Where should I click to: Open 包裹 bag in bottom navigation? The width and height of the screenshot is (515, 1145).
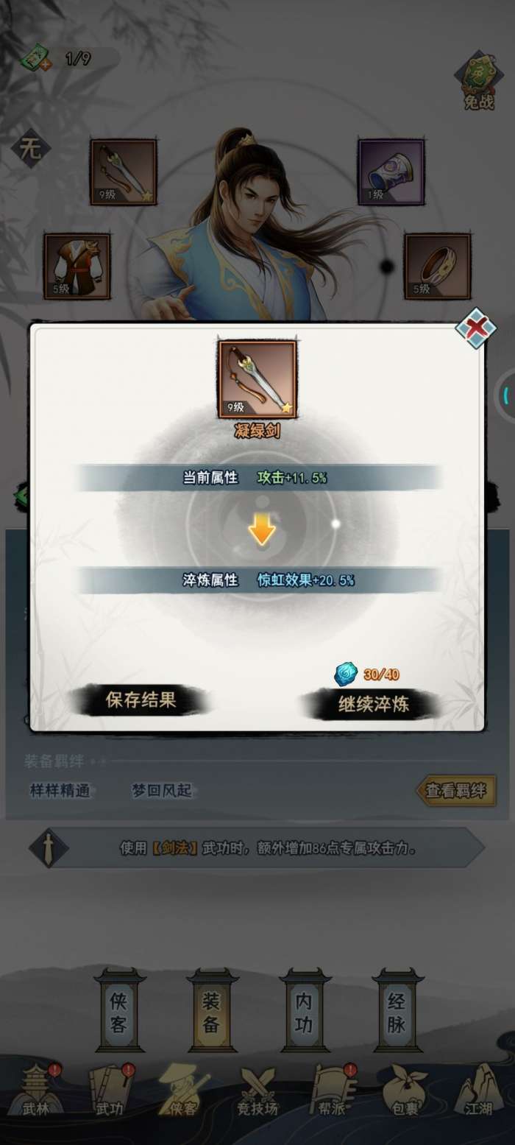[x=405, y=1090]
